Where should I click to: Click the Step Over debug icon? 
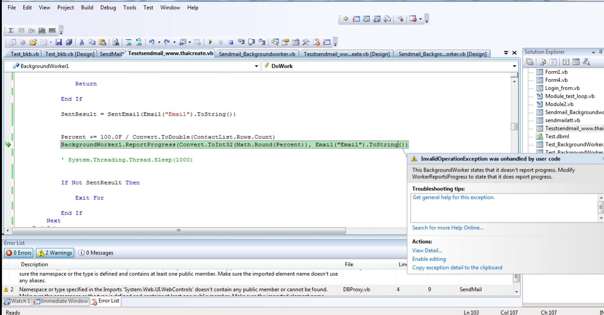(x=252, y=43)
